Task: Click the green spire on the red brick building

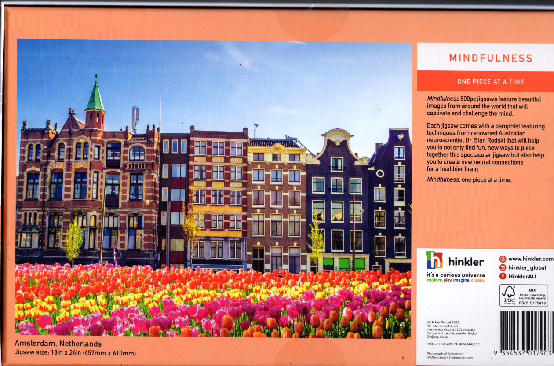Action: click(95, 94)
